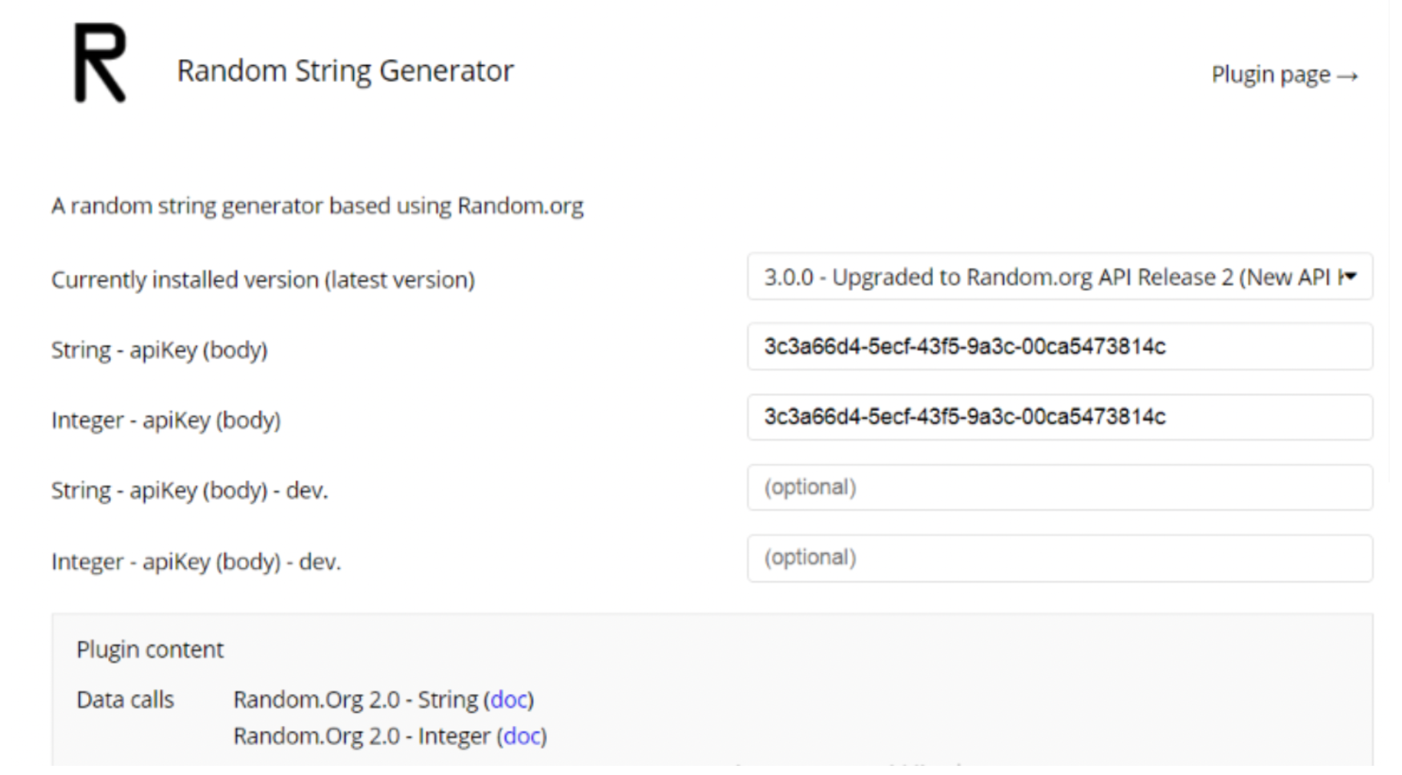Click the Data calls label

pos(126,700)
